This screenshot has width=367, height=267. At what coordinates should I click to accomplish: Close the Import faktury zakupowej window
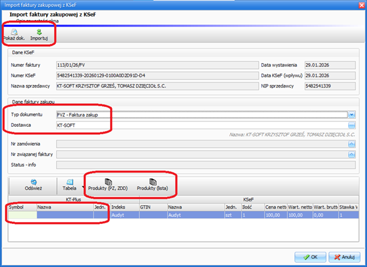click(x=362, y=5)
